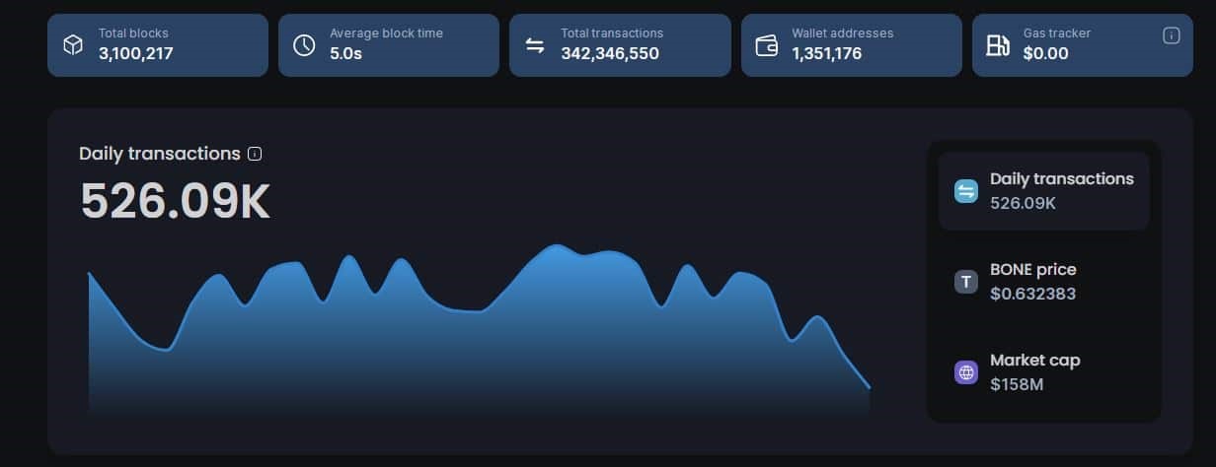Open the Wallet addresses stat card
The height and width of the screenshot is (467, 1216).
click(x=852, y=44)
